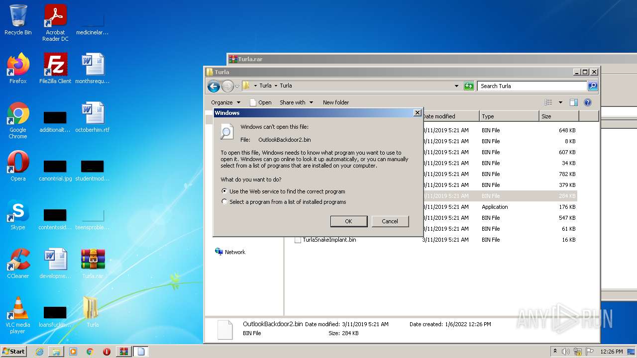Open the Organize dropdown menu

(225, 102)
